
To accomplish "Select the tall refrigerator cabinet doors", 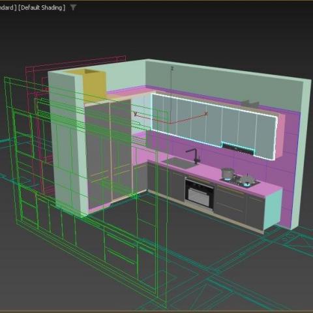I will point(108,155).
